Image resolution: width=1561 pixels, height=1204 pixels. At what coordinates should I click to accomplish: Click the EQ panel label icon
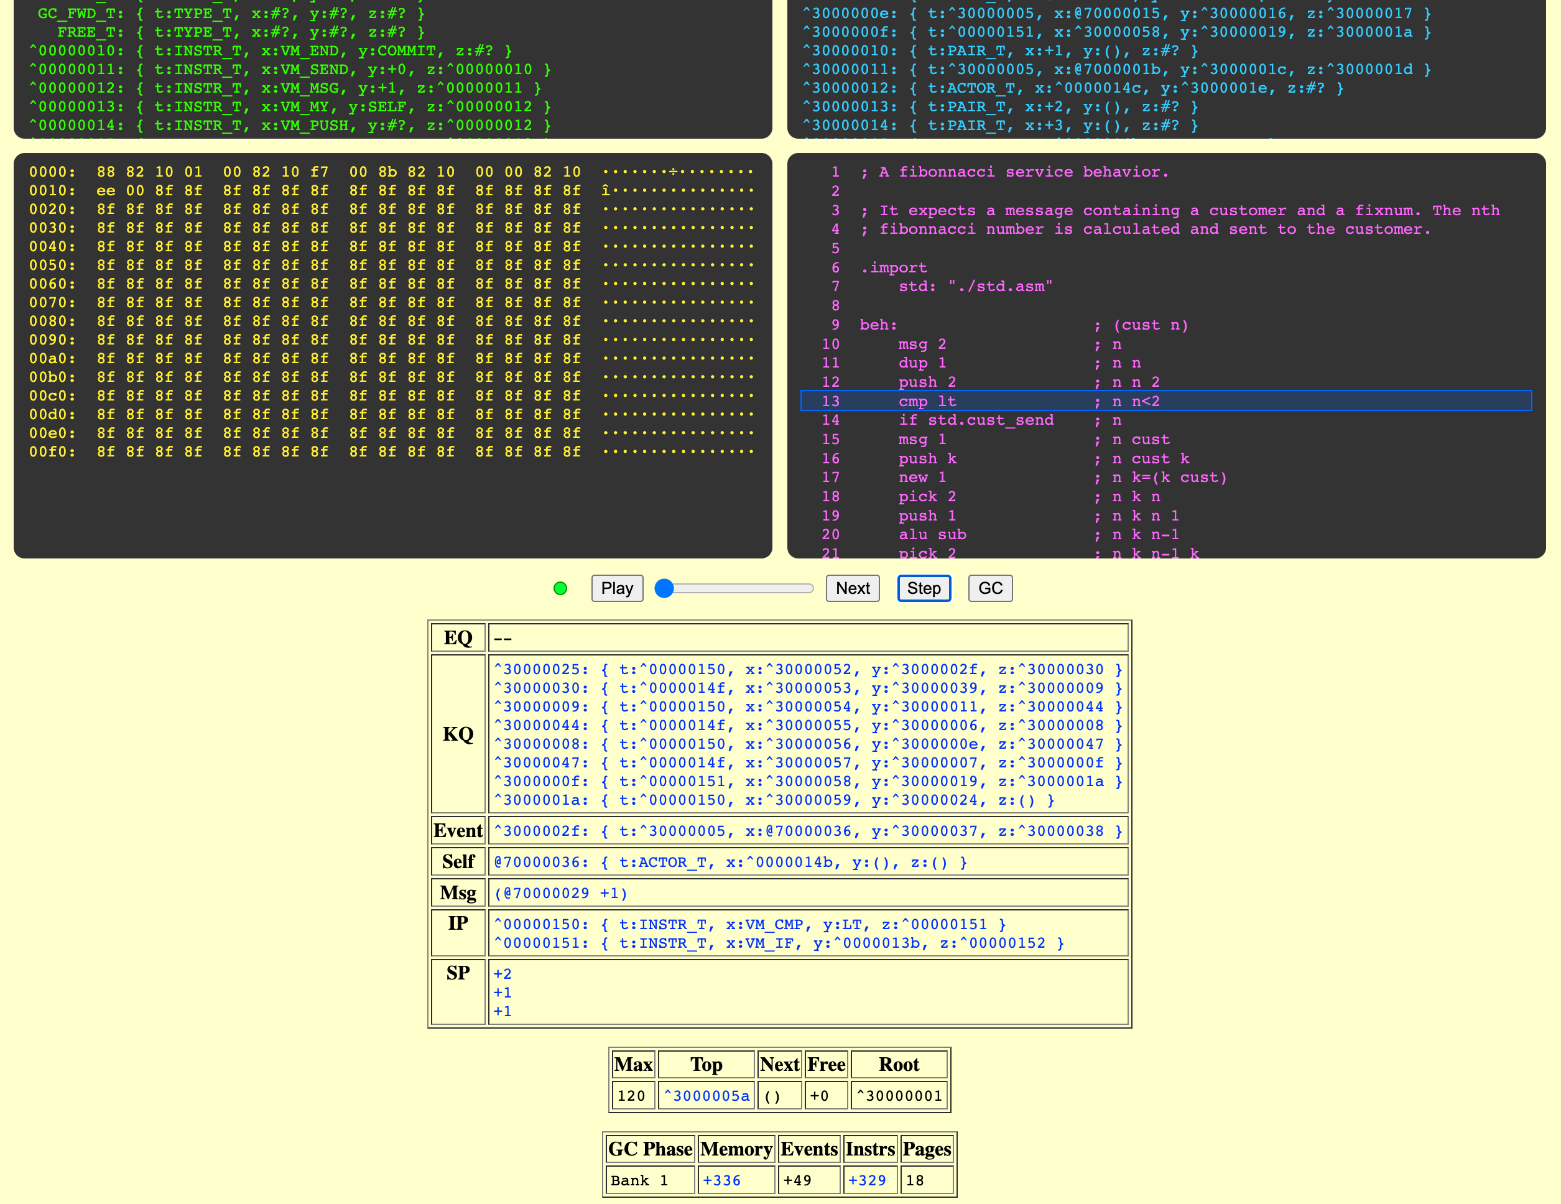[458, 637]
